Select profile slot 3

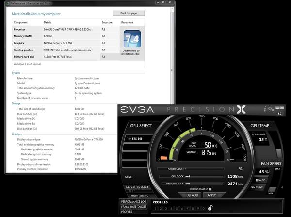(166, 209)
